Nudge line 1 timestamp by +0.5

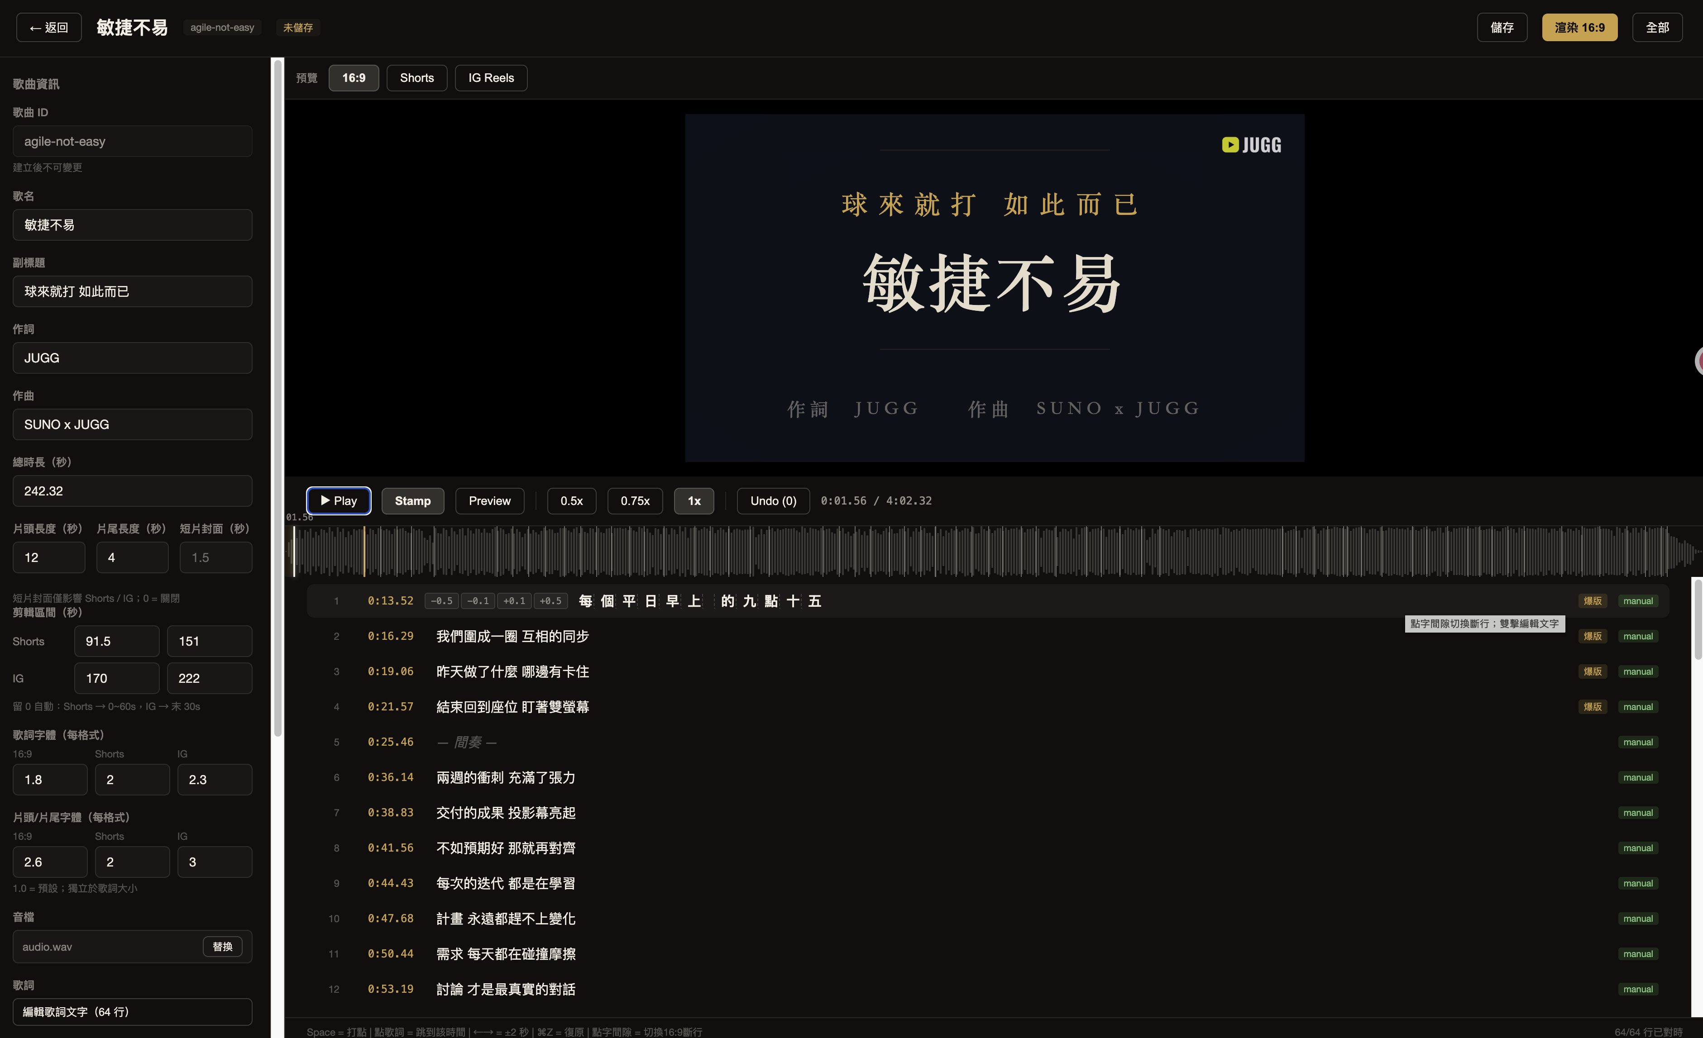(x=550, y=601)
